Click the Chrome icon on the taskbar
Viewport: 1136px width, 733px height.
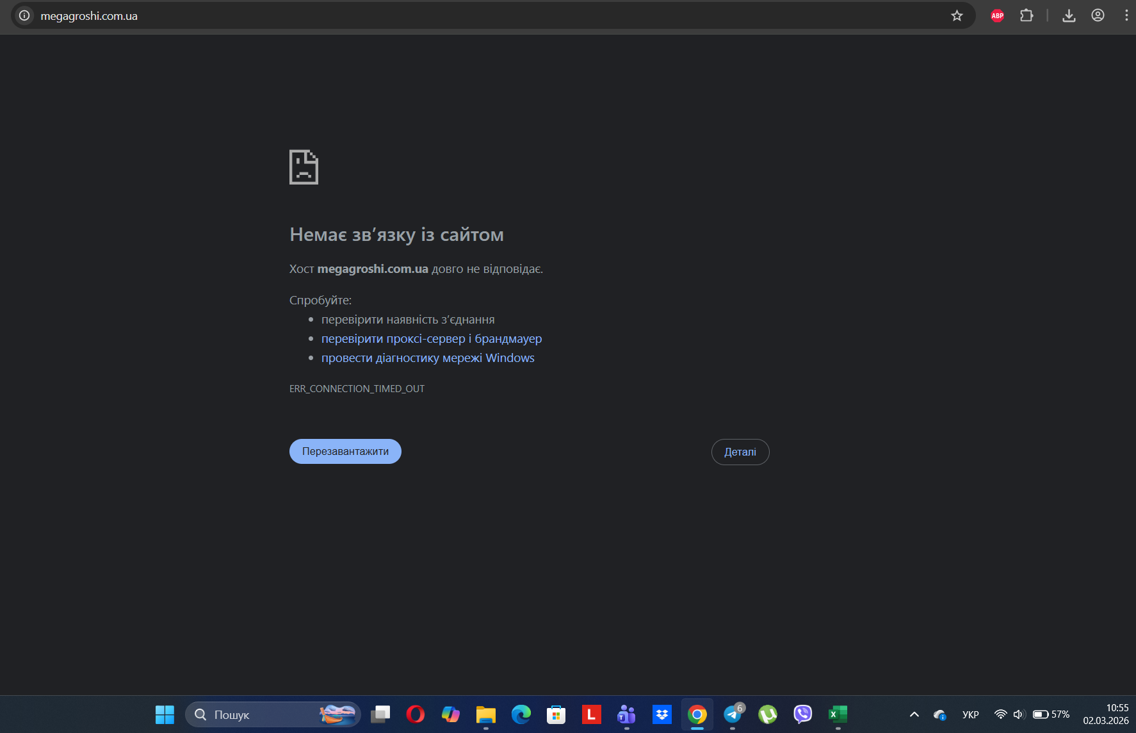[697, 714]
